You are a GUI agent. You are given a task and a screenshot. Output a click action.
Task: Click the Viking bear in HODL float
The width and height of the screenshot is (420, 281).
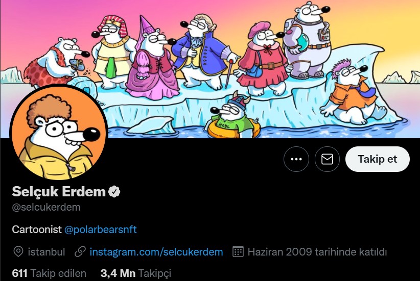coord(232,116)
